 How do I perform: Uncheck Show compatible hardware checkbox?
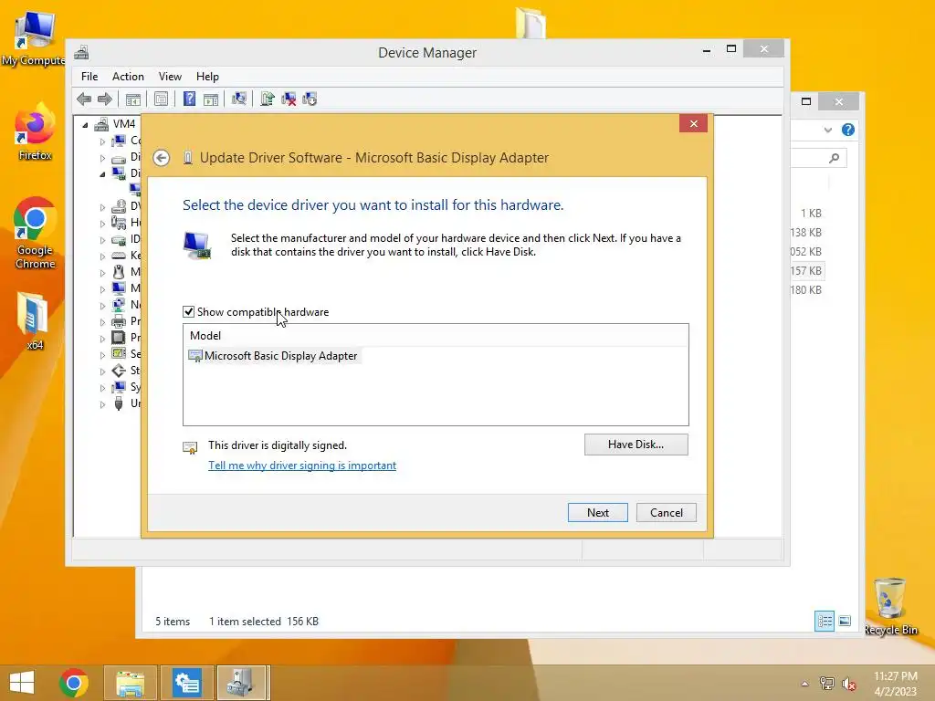188,312
